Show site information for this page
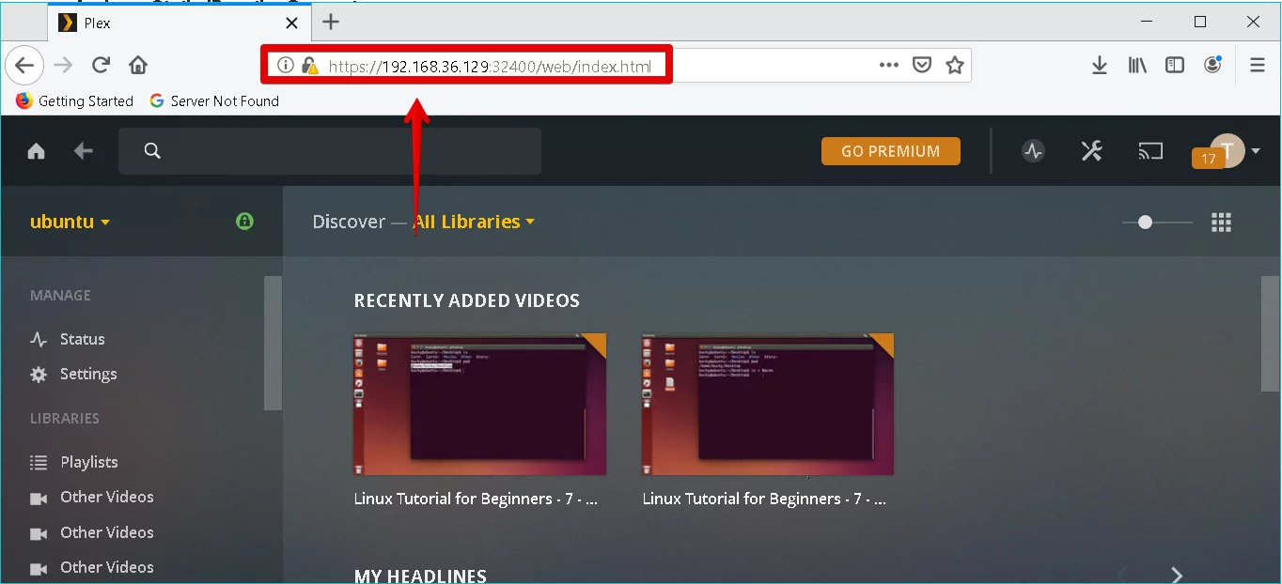 click(x=286, y=66)
